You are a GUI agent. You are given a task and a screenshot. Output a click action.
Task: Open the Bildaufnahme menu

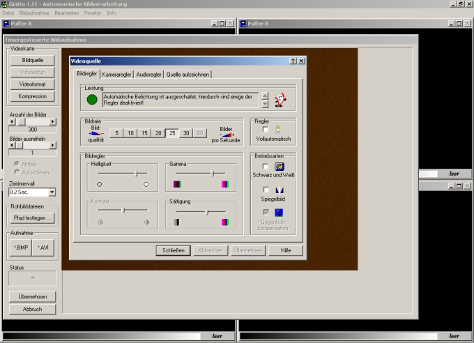point(34,13)
